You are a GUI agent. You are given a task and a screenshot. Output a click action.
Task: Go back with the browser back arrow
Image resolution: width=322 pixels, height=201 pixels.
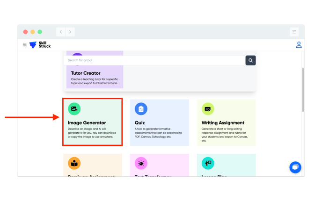pos(61,32)
